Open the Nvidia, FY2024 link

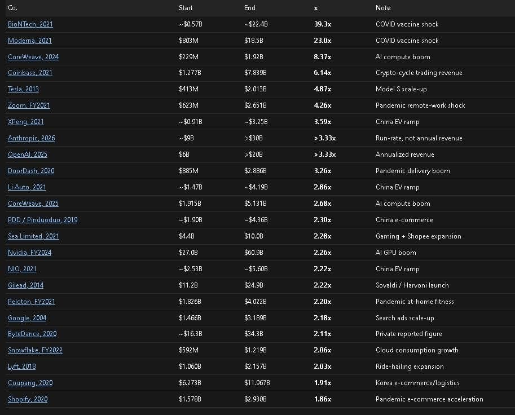click(x=29, y=253)
